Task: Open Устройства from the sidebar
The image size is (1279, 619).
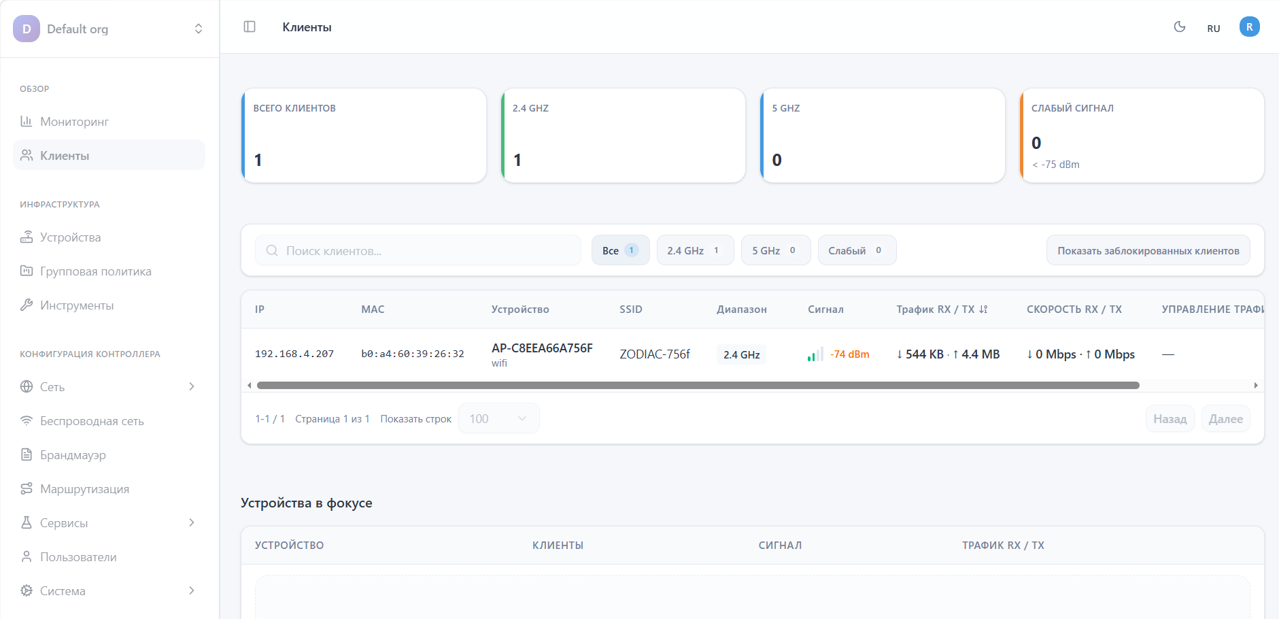Action: point(70,237)
